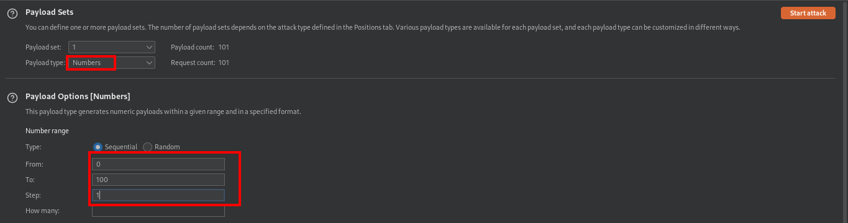Place cursor in the Step field
Viewport: 848px width, 223px height.
click(158, 195)
